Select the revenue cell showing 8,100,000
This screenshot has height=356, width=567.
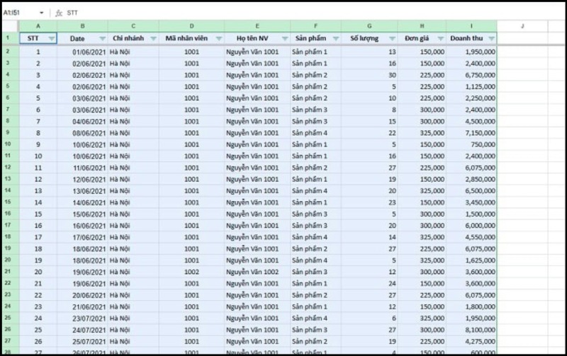click(x=471, y=330)
